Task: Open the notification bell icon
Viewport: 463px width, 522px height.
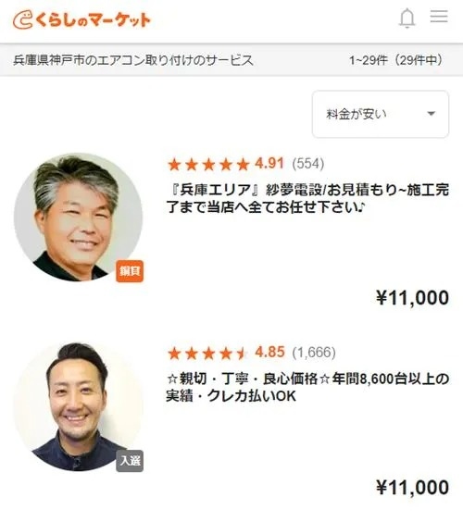Action: coord(407,18)
